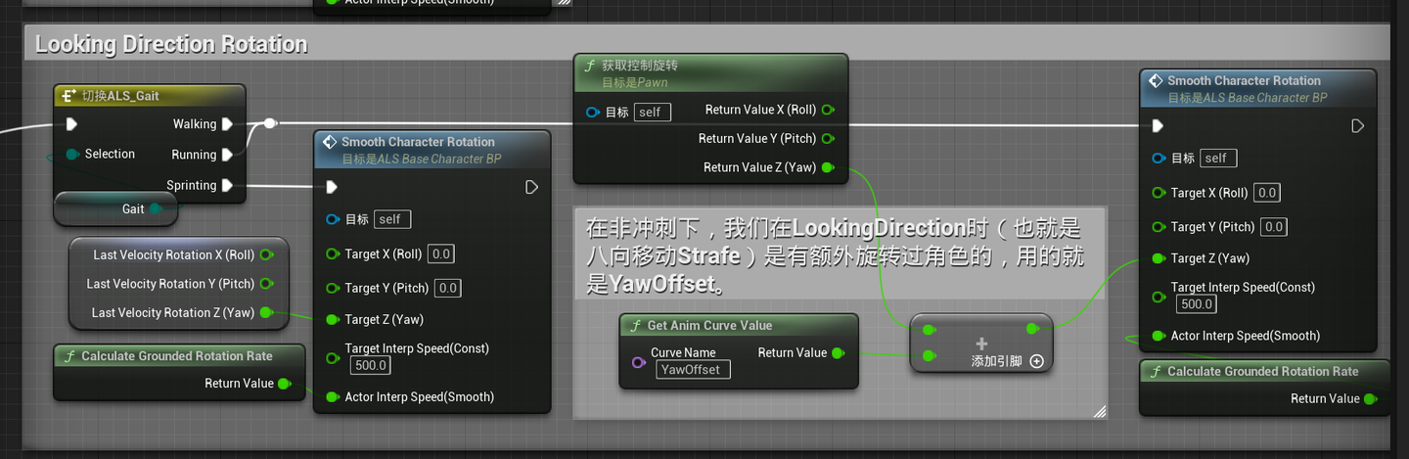The image size is (1409, 459).
Task: Select left Calculate Grounded Rotation Rate node title
Action: tap(177, 356)
